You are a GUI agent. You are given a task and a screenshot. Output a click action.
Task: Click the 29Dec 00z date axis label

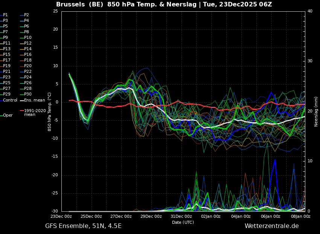coord(151,217)
